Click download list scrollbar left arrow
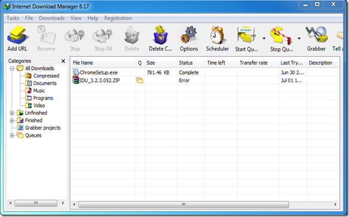This screenshot has width=349, height=217. coord(74,204)
